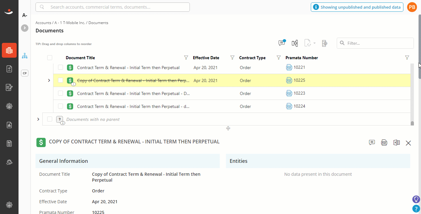Screen dimensions: 421x214
Task: Check the box for document 10223 row
Action: click(60, 93)
